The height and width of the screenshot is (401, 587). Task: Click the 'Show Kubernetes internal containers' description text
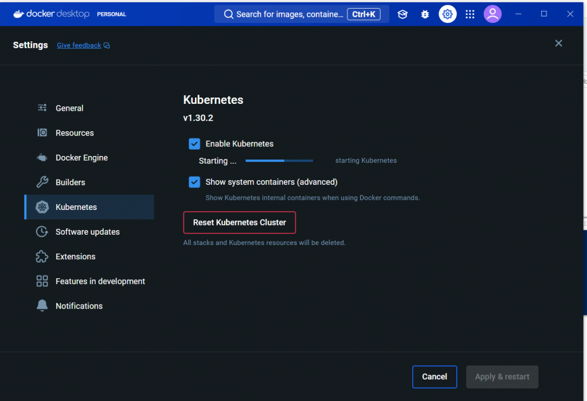click(312, 197)
